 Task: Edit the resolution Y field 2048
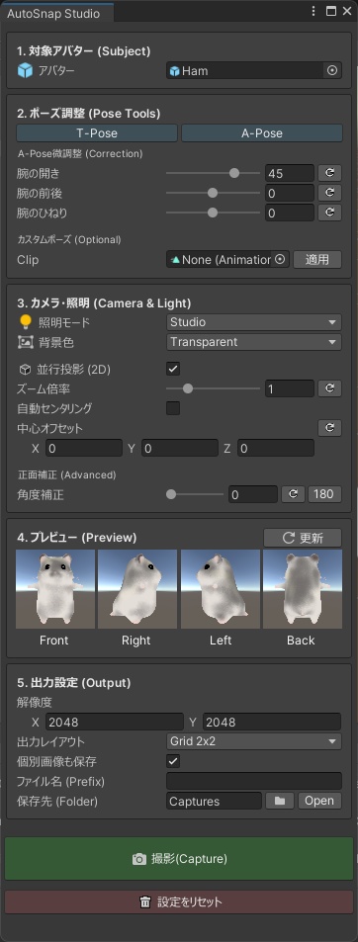tap(272, 722)
